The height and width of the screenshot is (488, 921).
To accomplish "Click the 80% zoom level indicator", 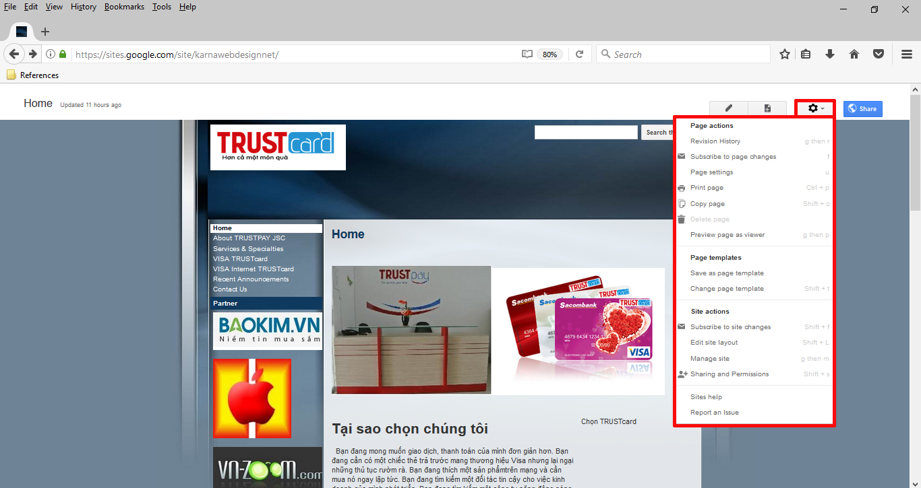I will (549, 54).
